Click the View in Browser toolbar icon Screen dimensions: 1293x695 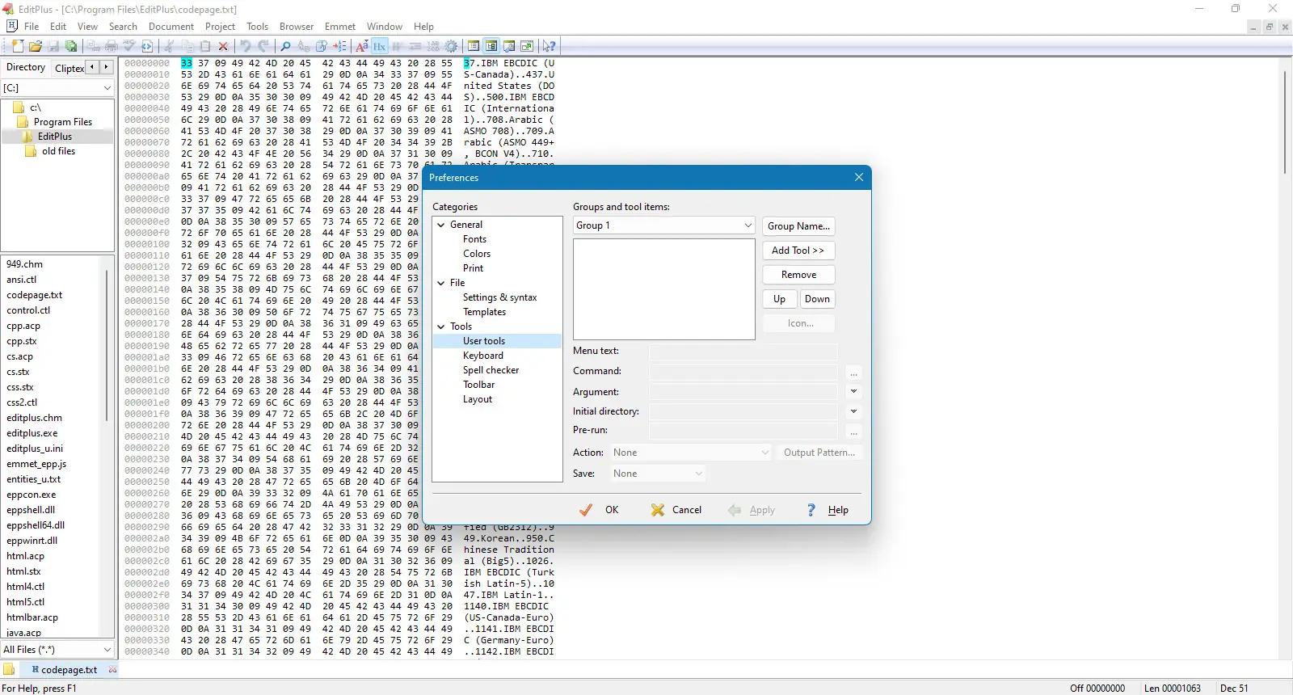[x=147, y=46]
